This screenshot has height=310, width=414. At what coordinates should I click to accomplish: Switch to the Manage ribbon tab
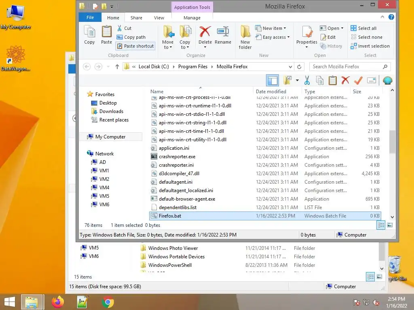pyautogui.click(x=192, y=18)
